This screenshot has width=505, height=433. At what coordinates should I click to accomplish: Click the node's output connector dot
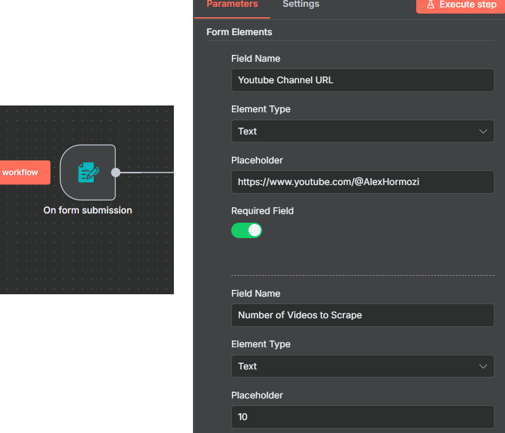(115, 173)
